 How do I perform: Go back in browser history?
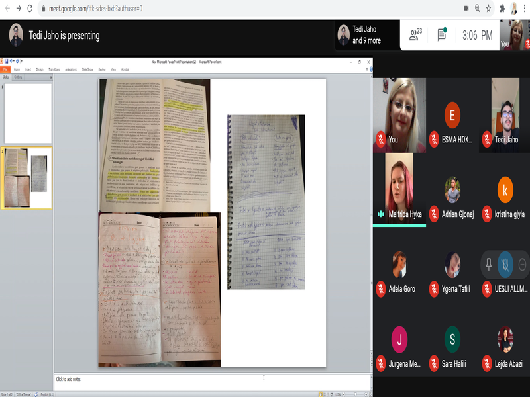[6, 9]
